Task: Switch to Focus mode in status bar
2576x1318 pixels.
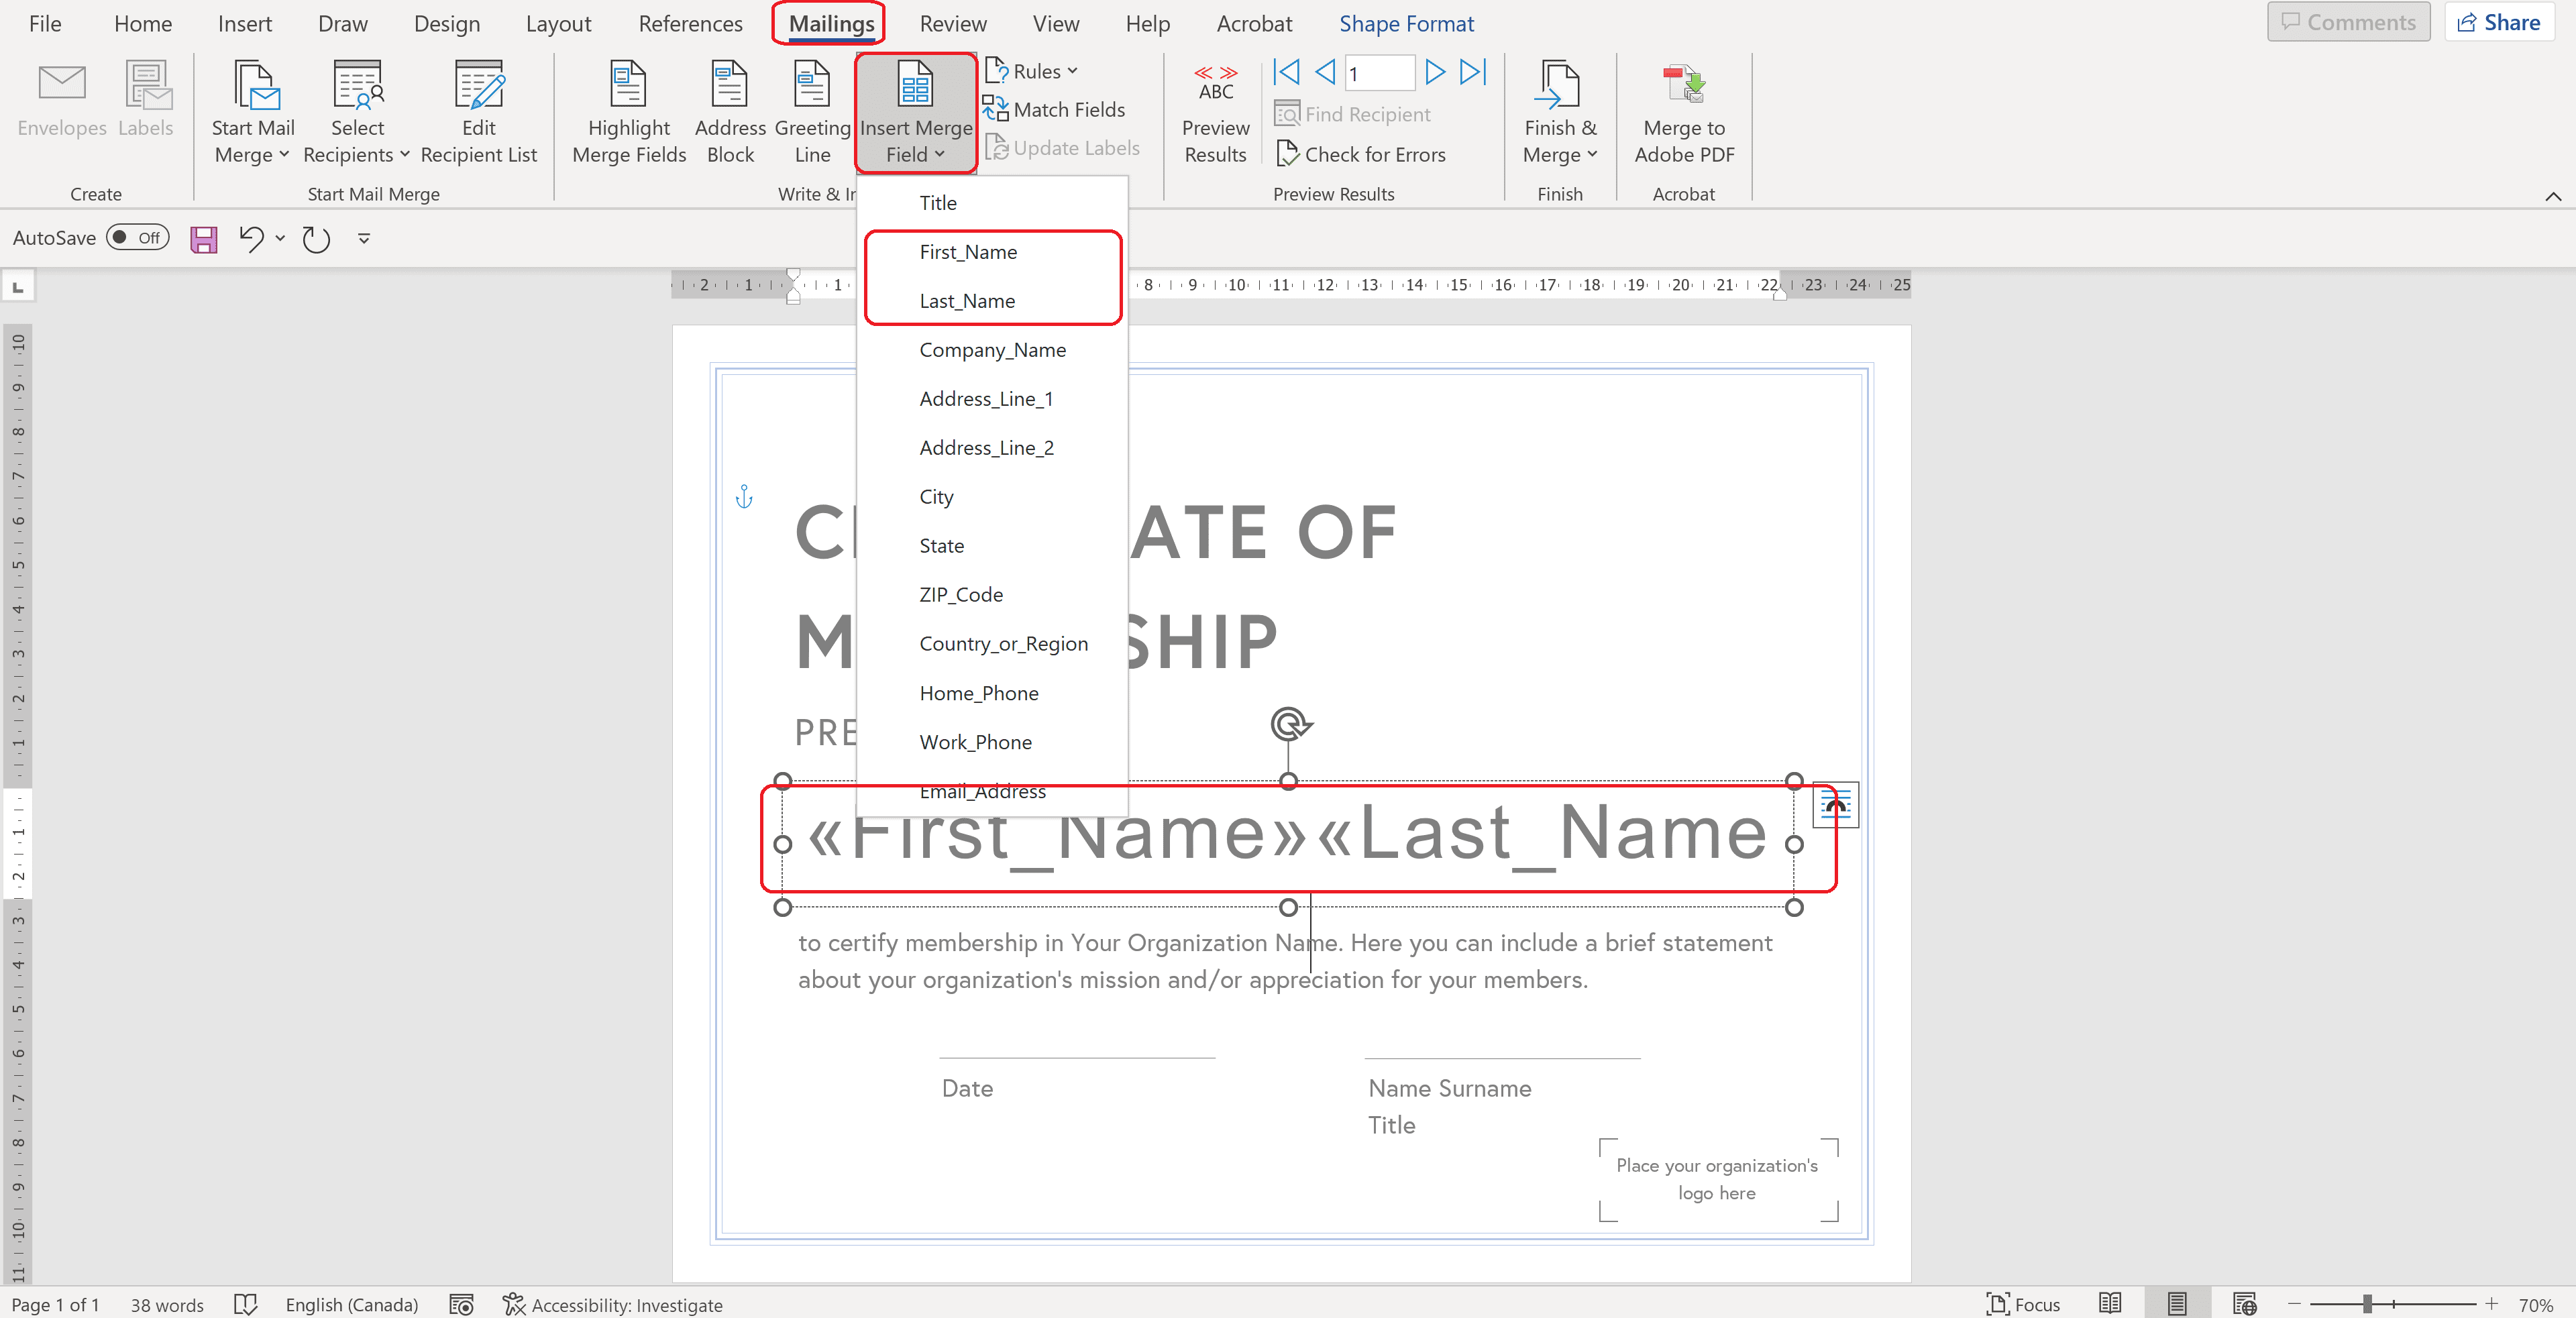Action: click(2022, 1304)
